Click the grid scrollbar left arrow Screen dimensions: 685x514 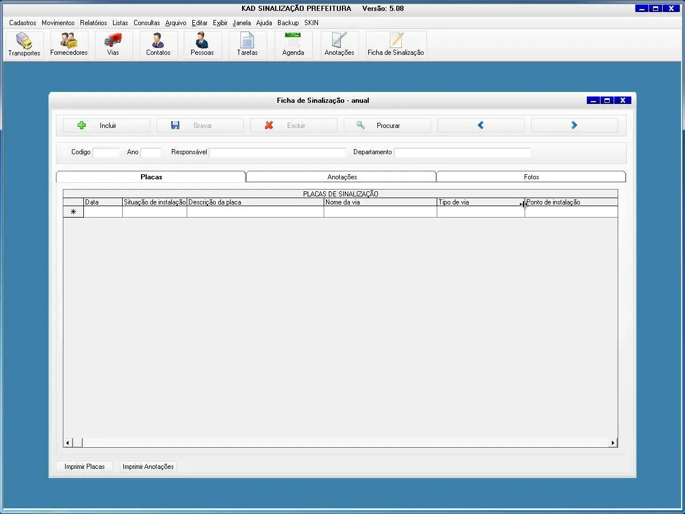(x=67, y=443)
